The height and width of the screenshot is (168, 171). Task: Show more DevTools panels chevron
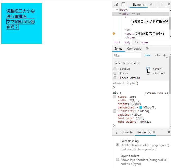[x=151, y=5]
